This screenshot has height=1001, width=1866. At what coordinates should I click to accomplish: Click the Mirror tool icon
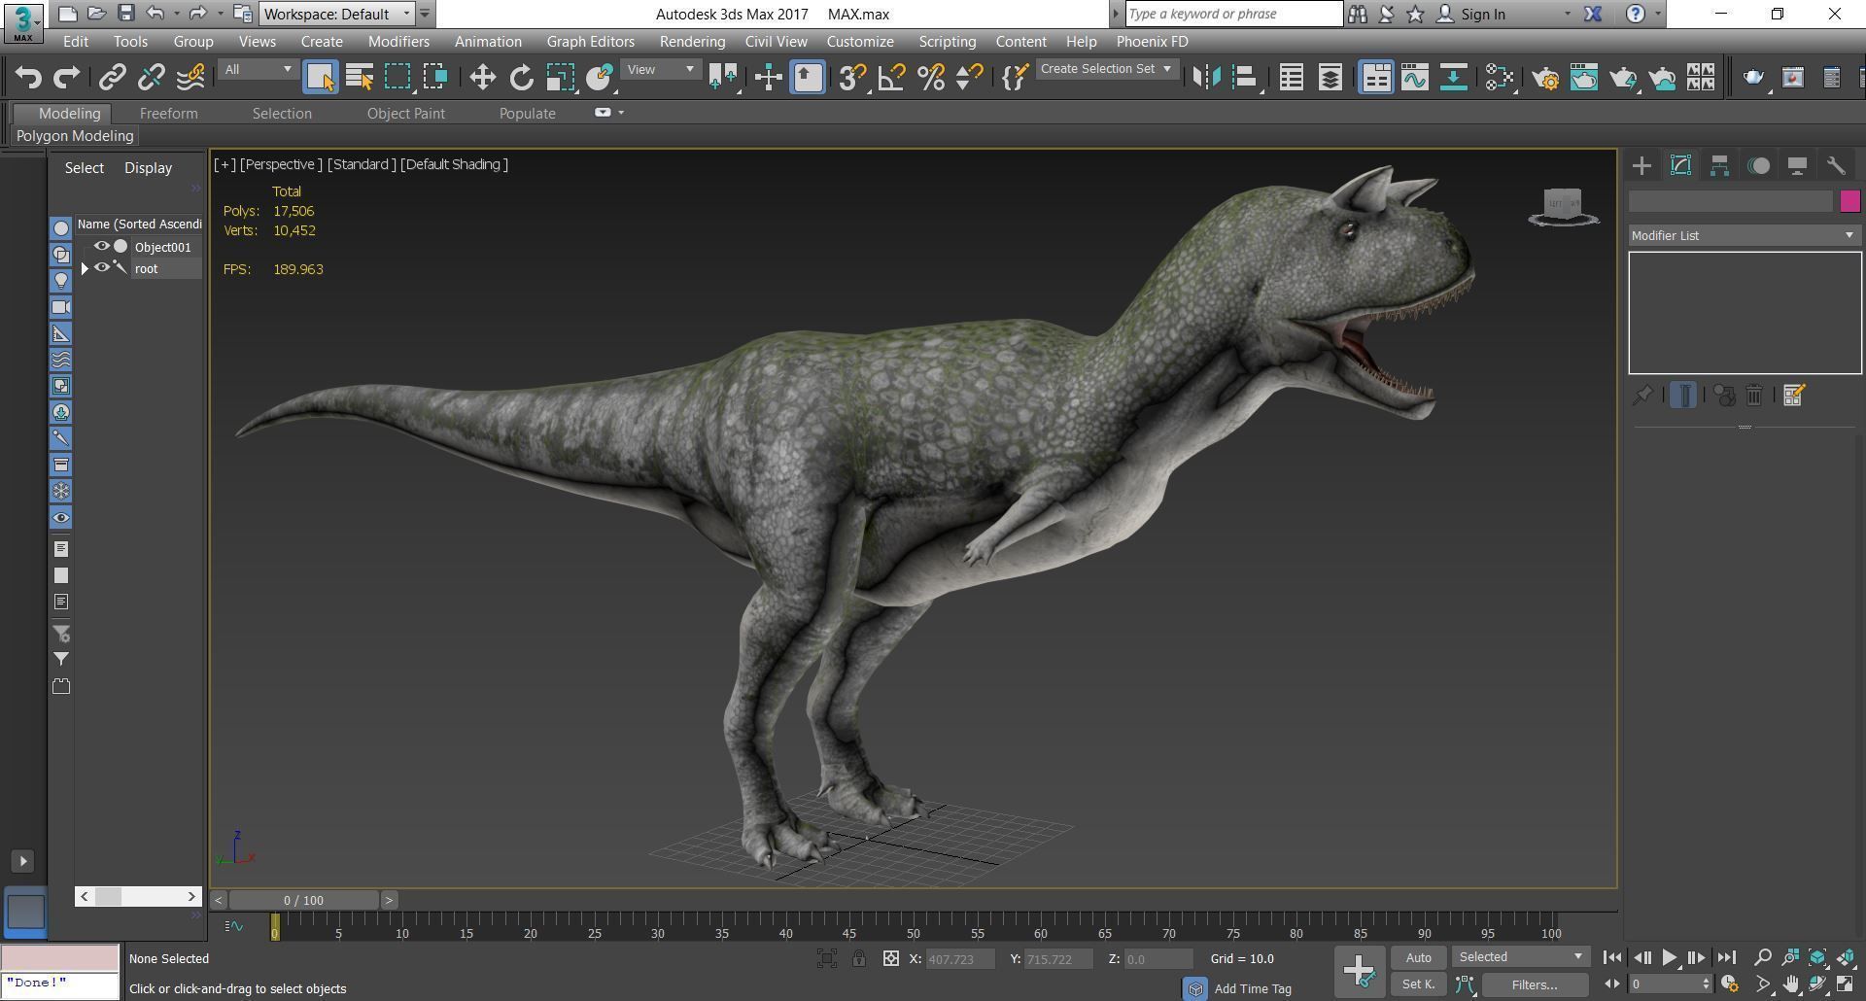coord(1206,77)
